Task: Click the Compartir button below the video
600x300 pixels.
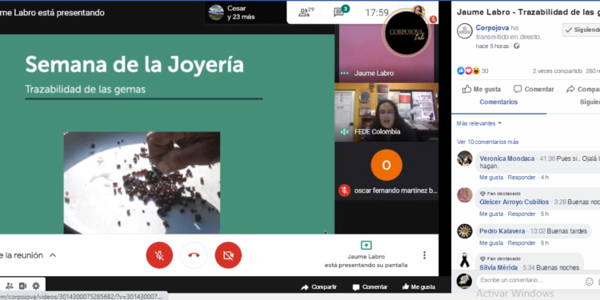Action: (319, 287)
